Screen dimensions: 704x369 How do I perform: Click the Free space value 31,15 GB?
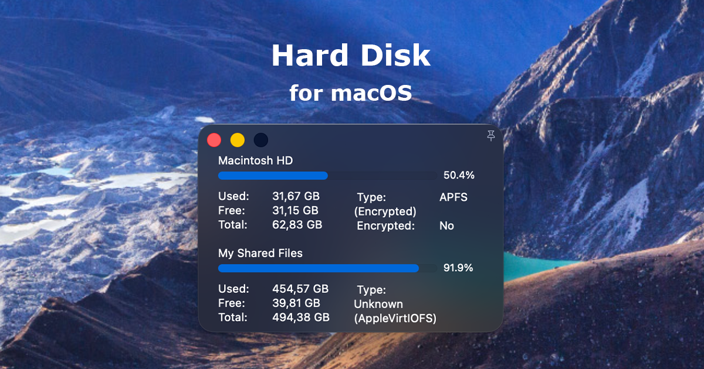296,211
